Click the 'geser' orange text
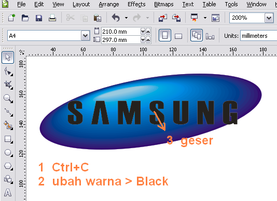The image size is (277, 201). coord(197,141)
